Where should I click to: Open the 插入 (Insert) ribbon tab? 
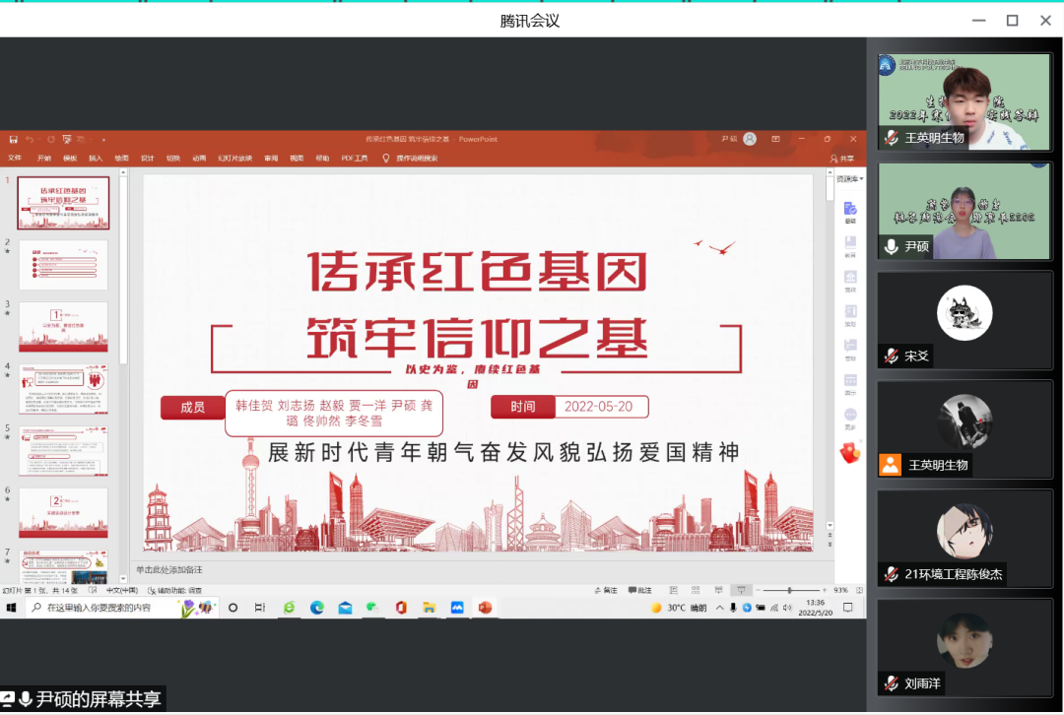click(x=96, y=158)
